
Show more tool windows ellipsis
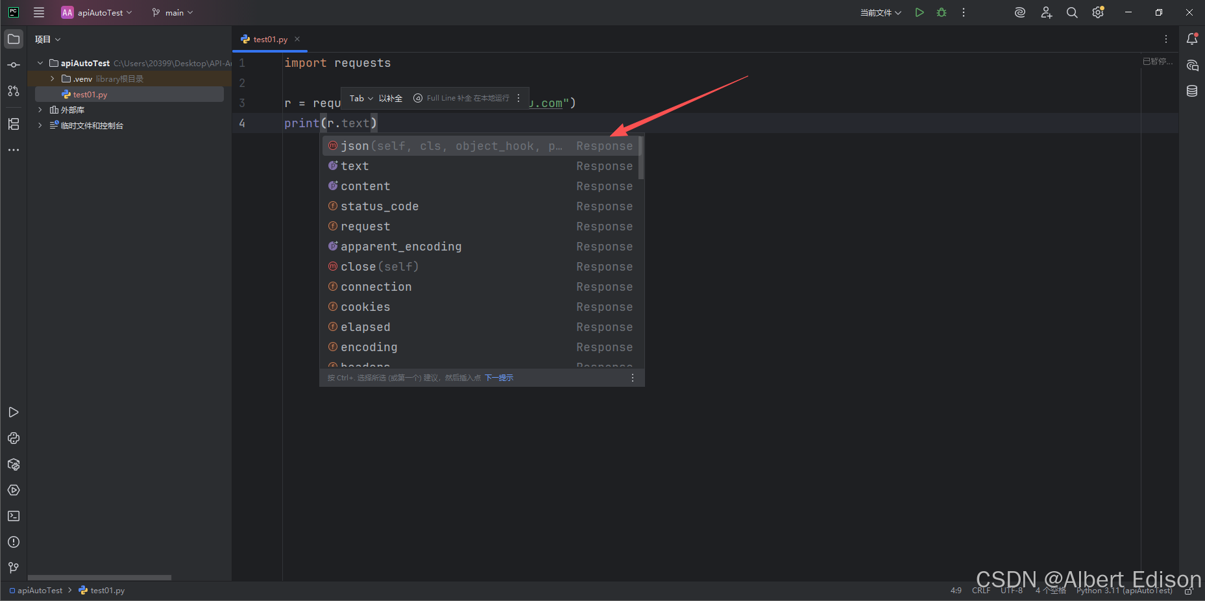coord(14,150)
